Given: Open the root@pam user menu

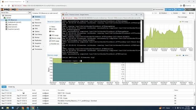Looking at the screenshot, I should pos(190,9).
